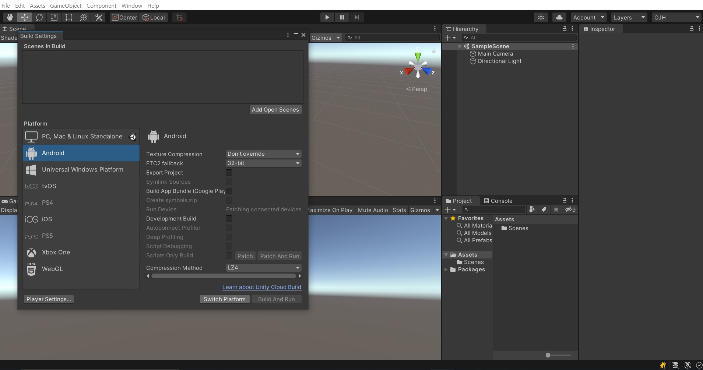Open Scene view Gizmos dropdown arrow

pyautogui.click(x=338, y=38)
